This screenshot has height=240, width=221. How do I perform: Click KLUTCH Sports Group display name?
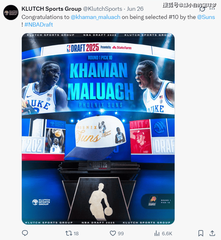51,9
